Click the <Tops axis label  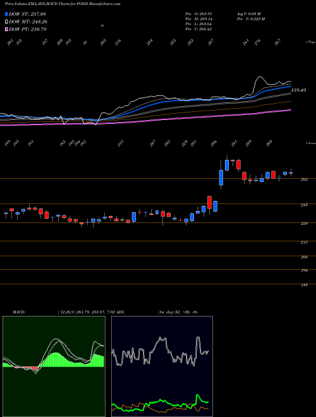click(310, 42)
